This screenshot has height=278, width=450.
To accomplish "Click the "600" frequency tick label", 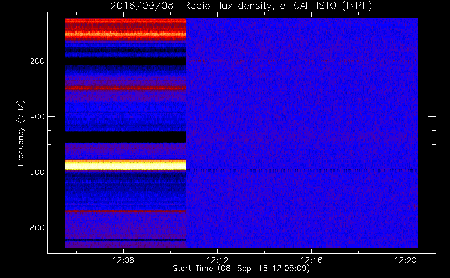I will 37,172.
